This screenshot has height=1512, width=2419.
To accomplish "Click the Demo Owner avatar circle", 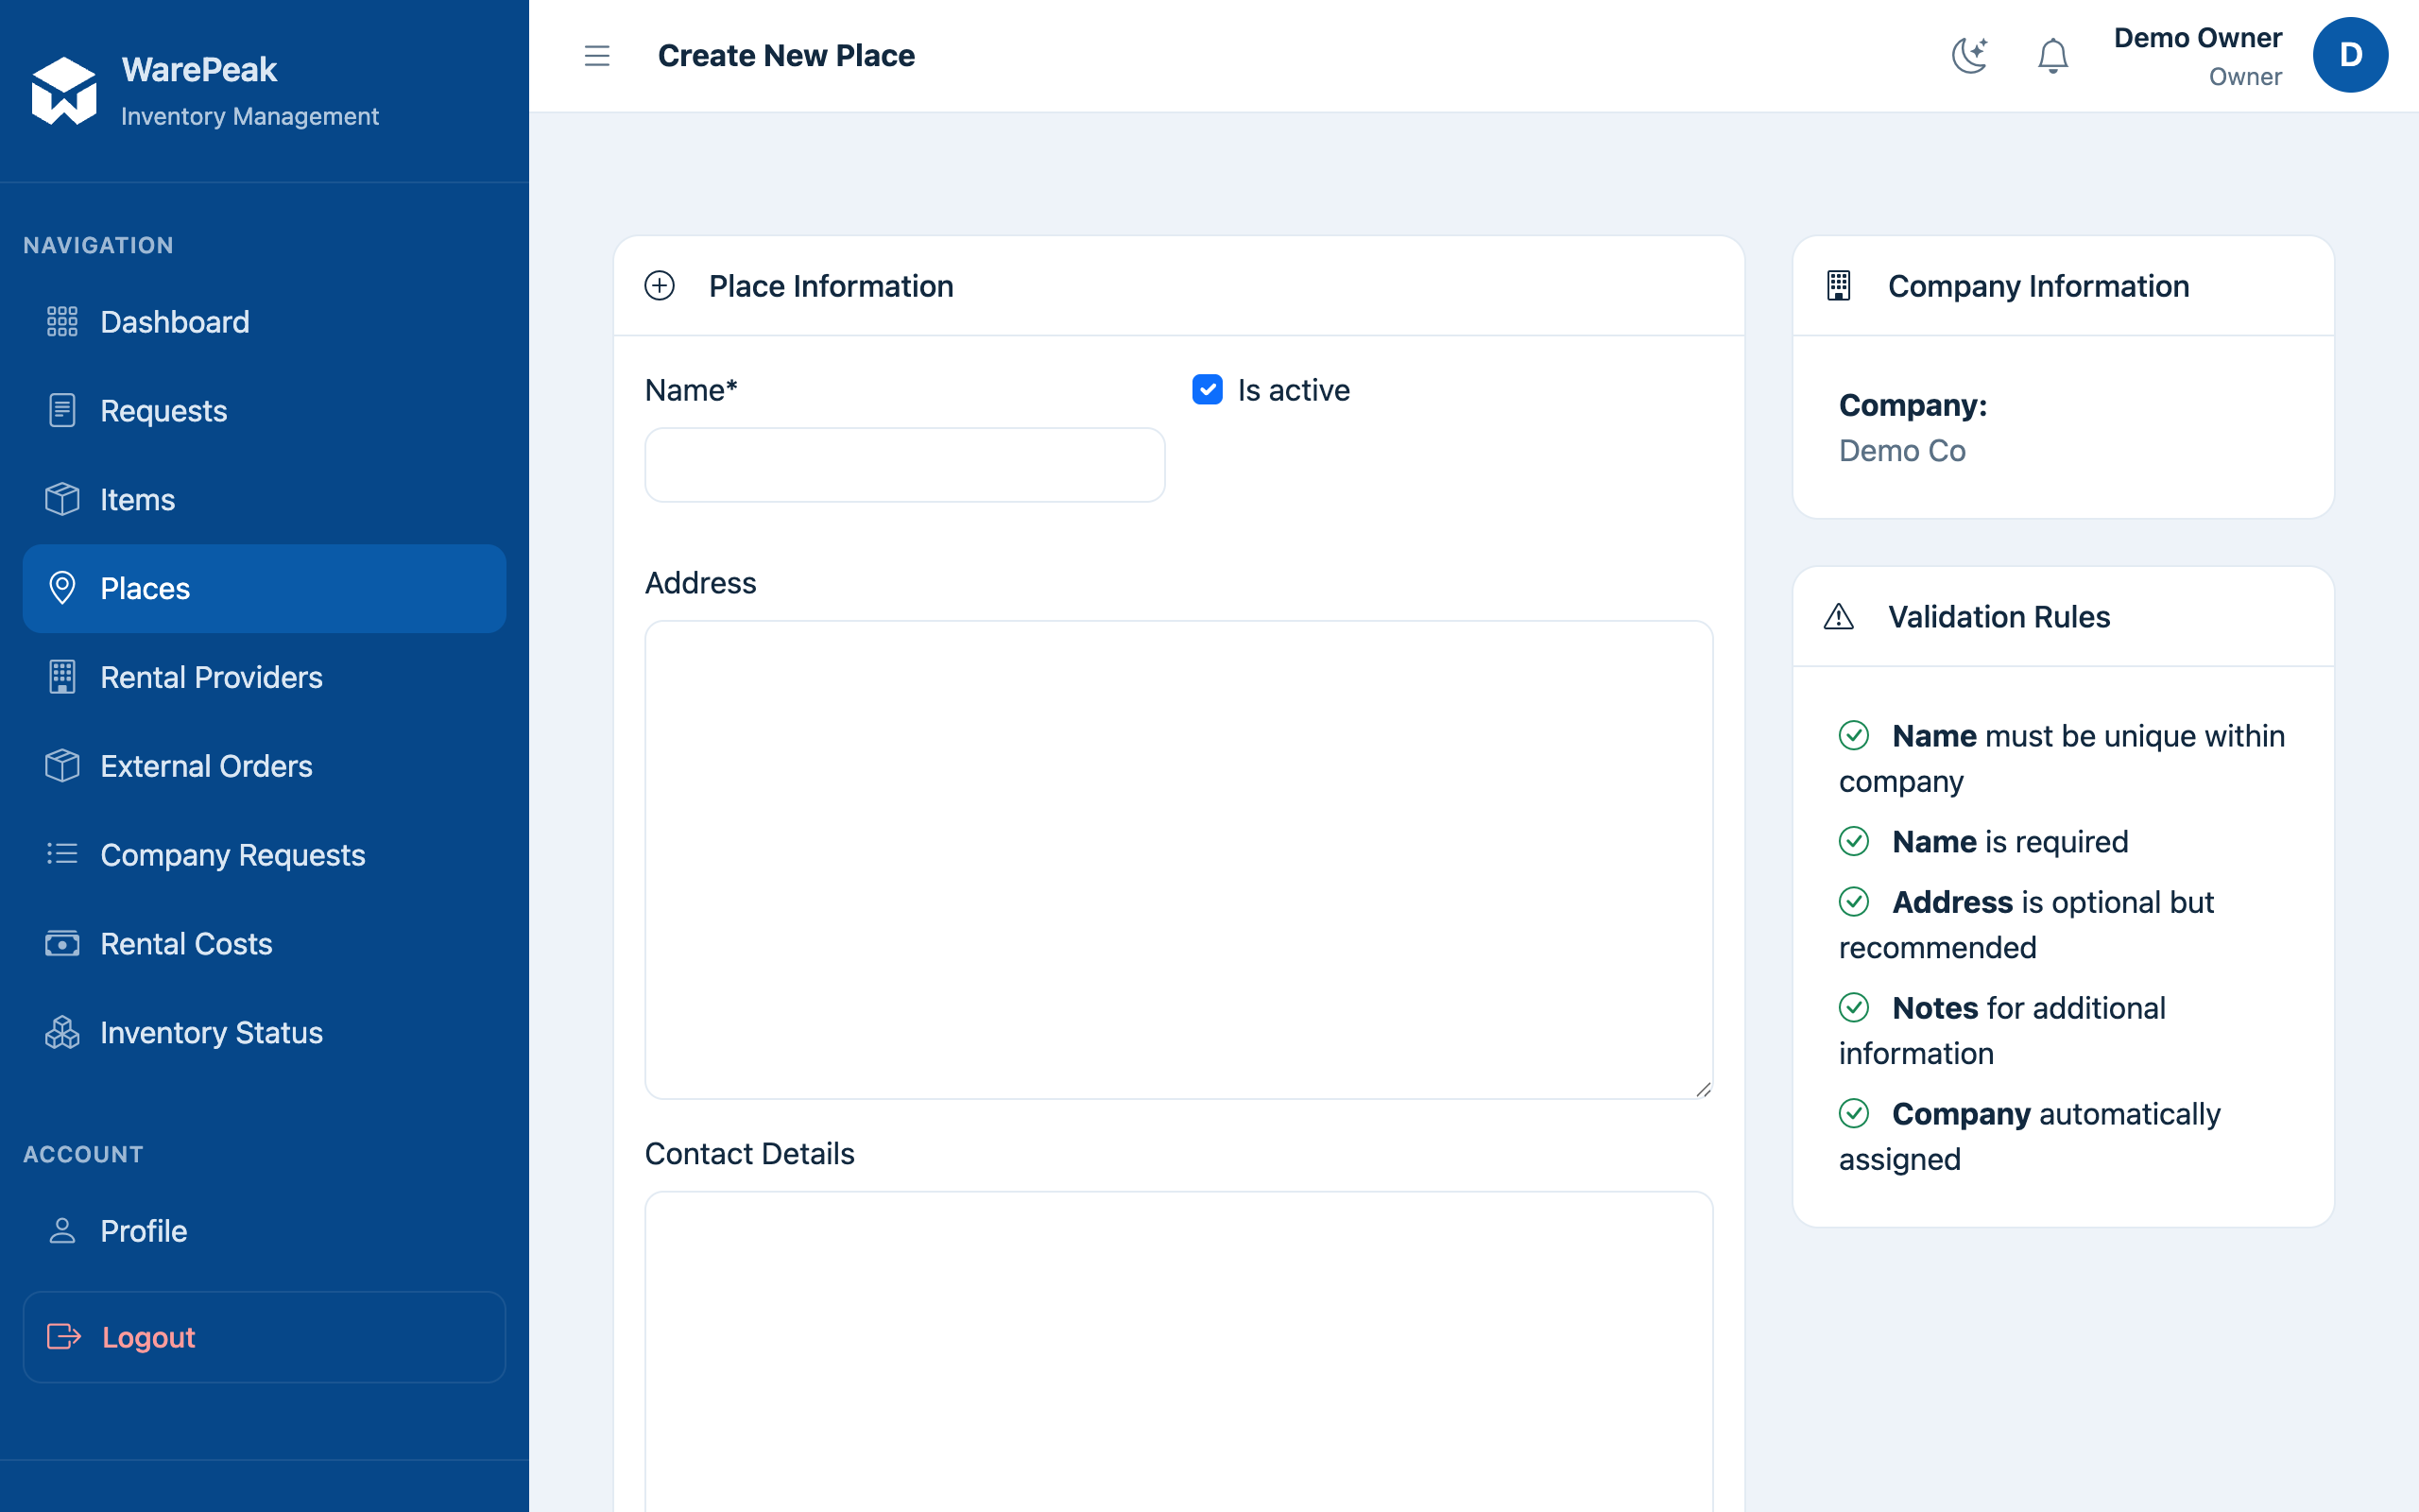I will point(2350,55).
